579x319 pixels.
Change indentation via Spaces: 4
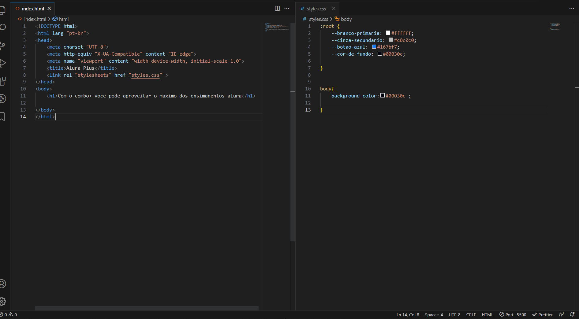point(434,315)
